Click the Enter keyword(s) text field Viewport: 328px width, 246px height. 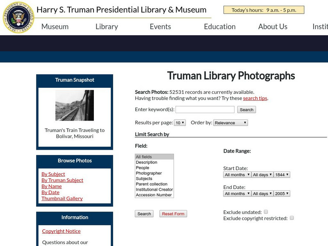tap(205, 109)
